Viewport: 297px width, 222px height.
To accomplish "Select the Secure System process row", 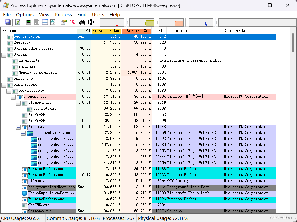I will tap(139, 37).
